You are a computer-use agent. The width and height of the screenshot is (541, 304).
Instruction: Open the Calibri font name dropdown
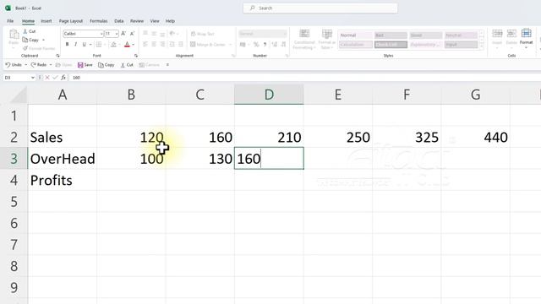(101, 34)
